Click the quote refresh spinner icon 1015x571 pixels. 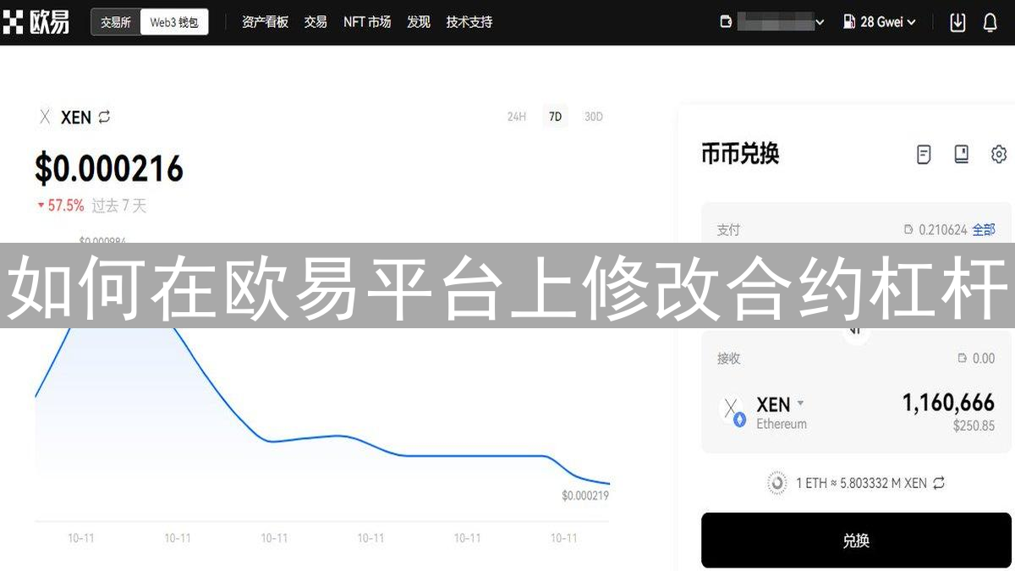pos(776,483)
